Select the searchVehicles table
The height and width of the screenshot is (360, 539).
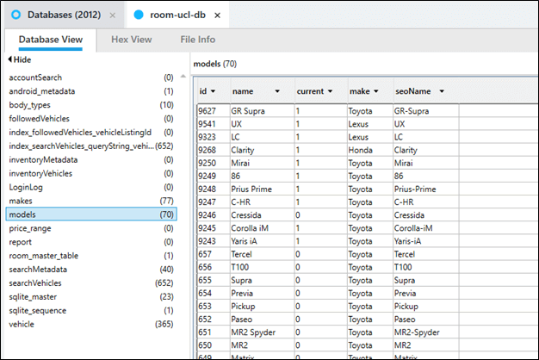[91, 283]
